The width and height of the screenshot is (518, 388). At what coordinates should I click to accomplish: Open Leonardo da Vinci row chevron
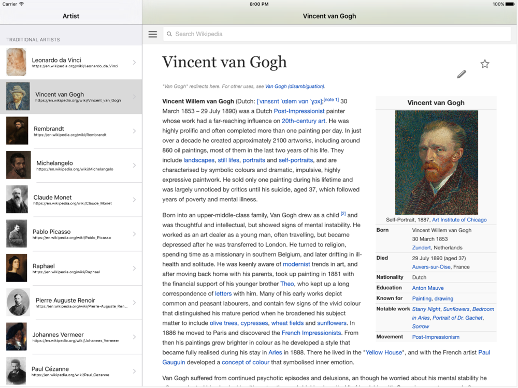click(x=135, y=63)
